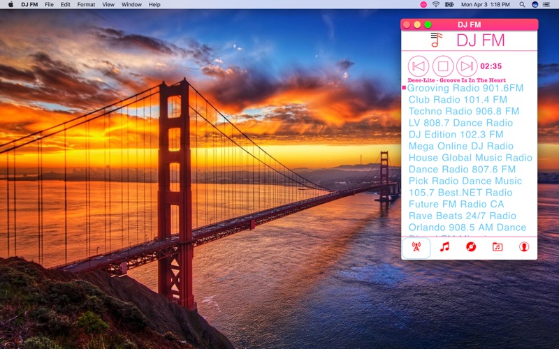Open Notification Center
The width and height of the screenshot is (559, 349).
coord(546,5)
